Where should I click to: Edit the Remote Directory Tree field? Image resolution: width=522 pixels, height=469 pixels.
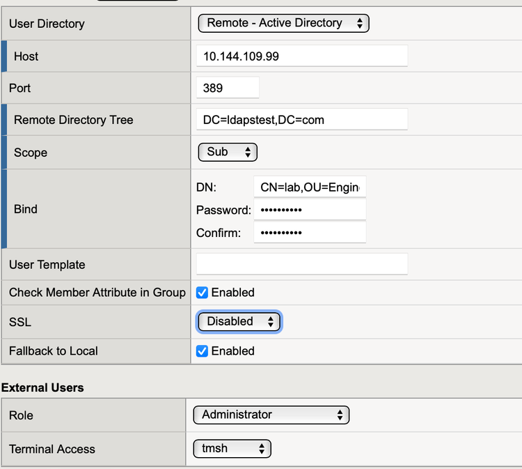pyautogui.click(x=302, y=120)
